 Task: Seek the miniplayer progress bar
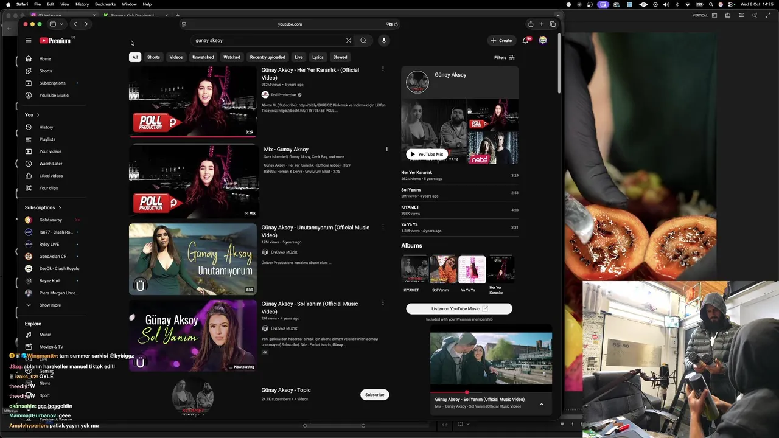coord(491,392)
